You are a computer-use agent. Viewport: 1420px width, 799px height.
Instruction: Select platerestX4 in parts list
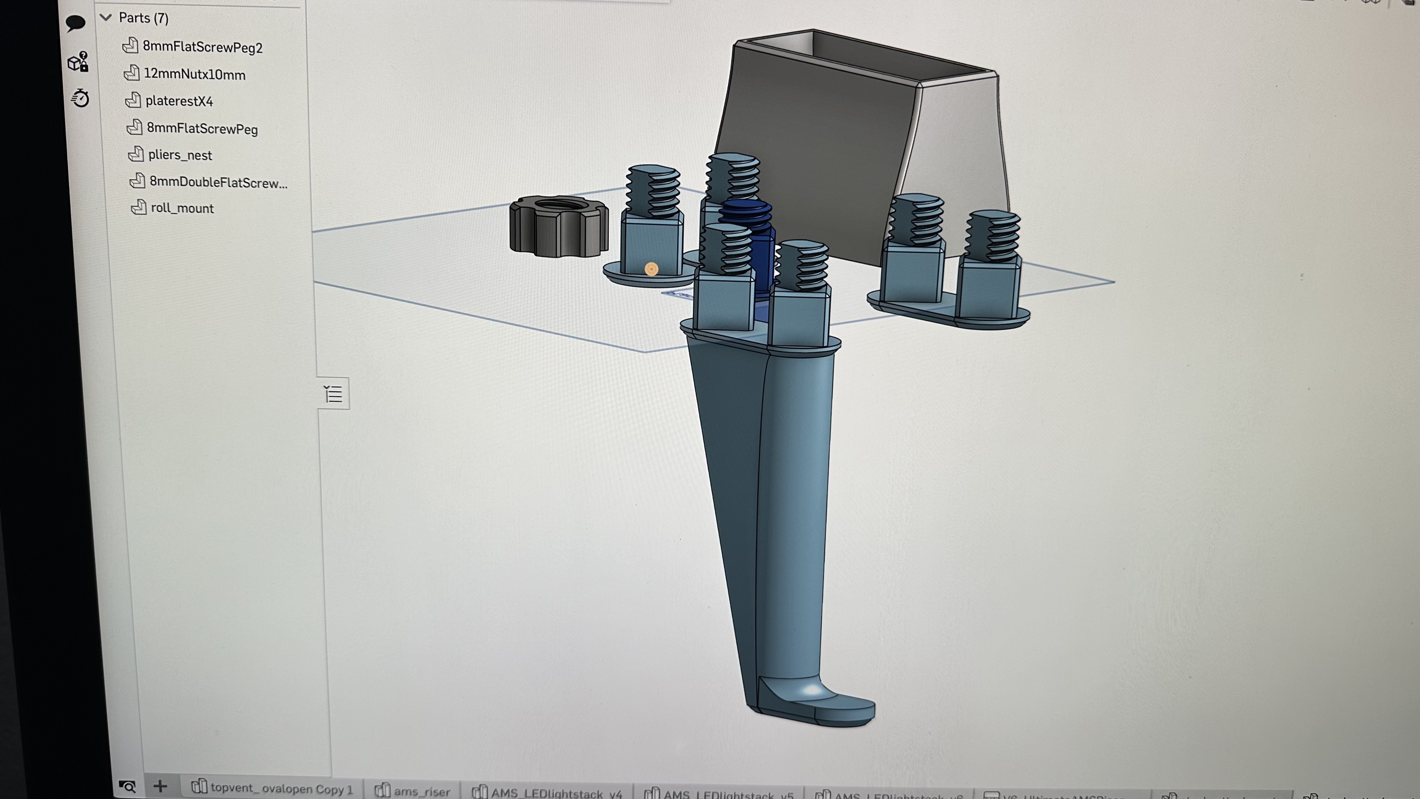[179, 101]
